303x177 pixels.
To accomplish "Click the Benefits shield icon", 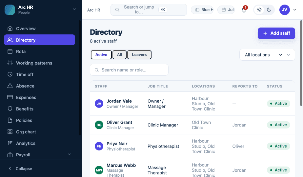I will click(10, 108).
